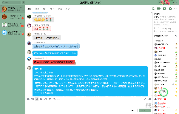Focus the search box at top left
179x114 pixels.
point(11,2)
